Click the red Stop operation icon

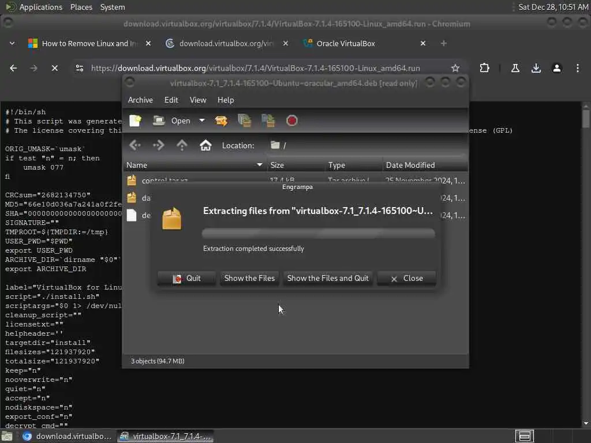point(291,121)
